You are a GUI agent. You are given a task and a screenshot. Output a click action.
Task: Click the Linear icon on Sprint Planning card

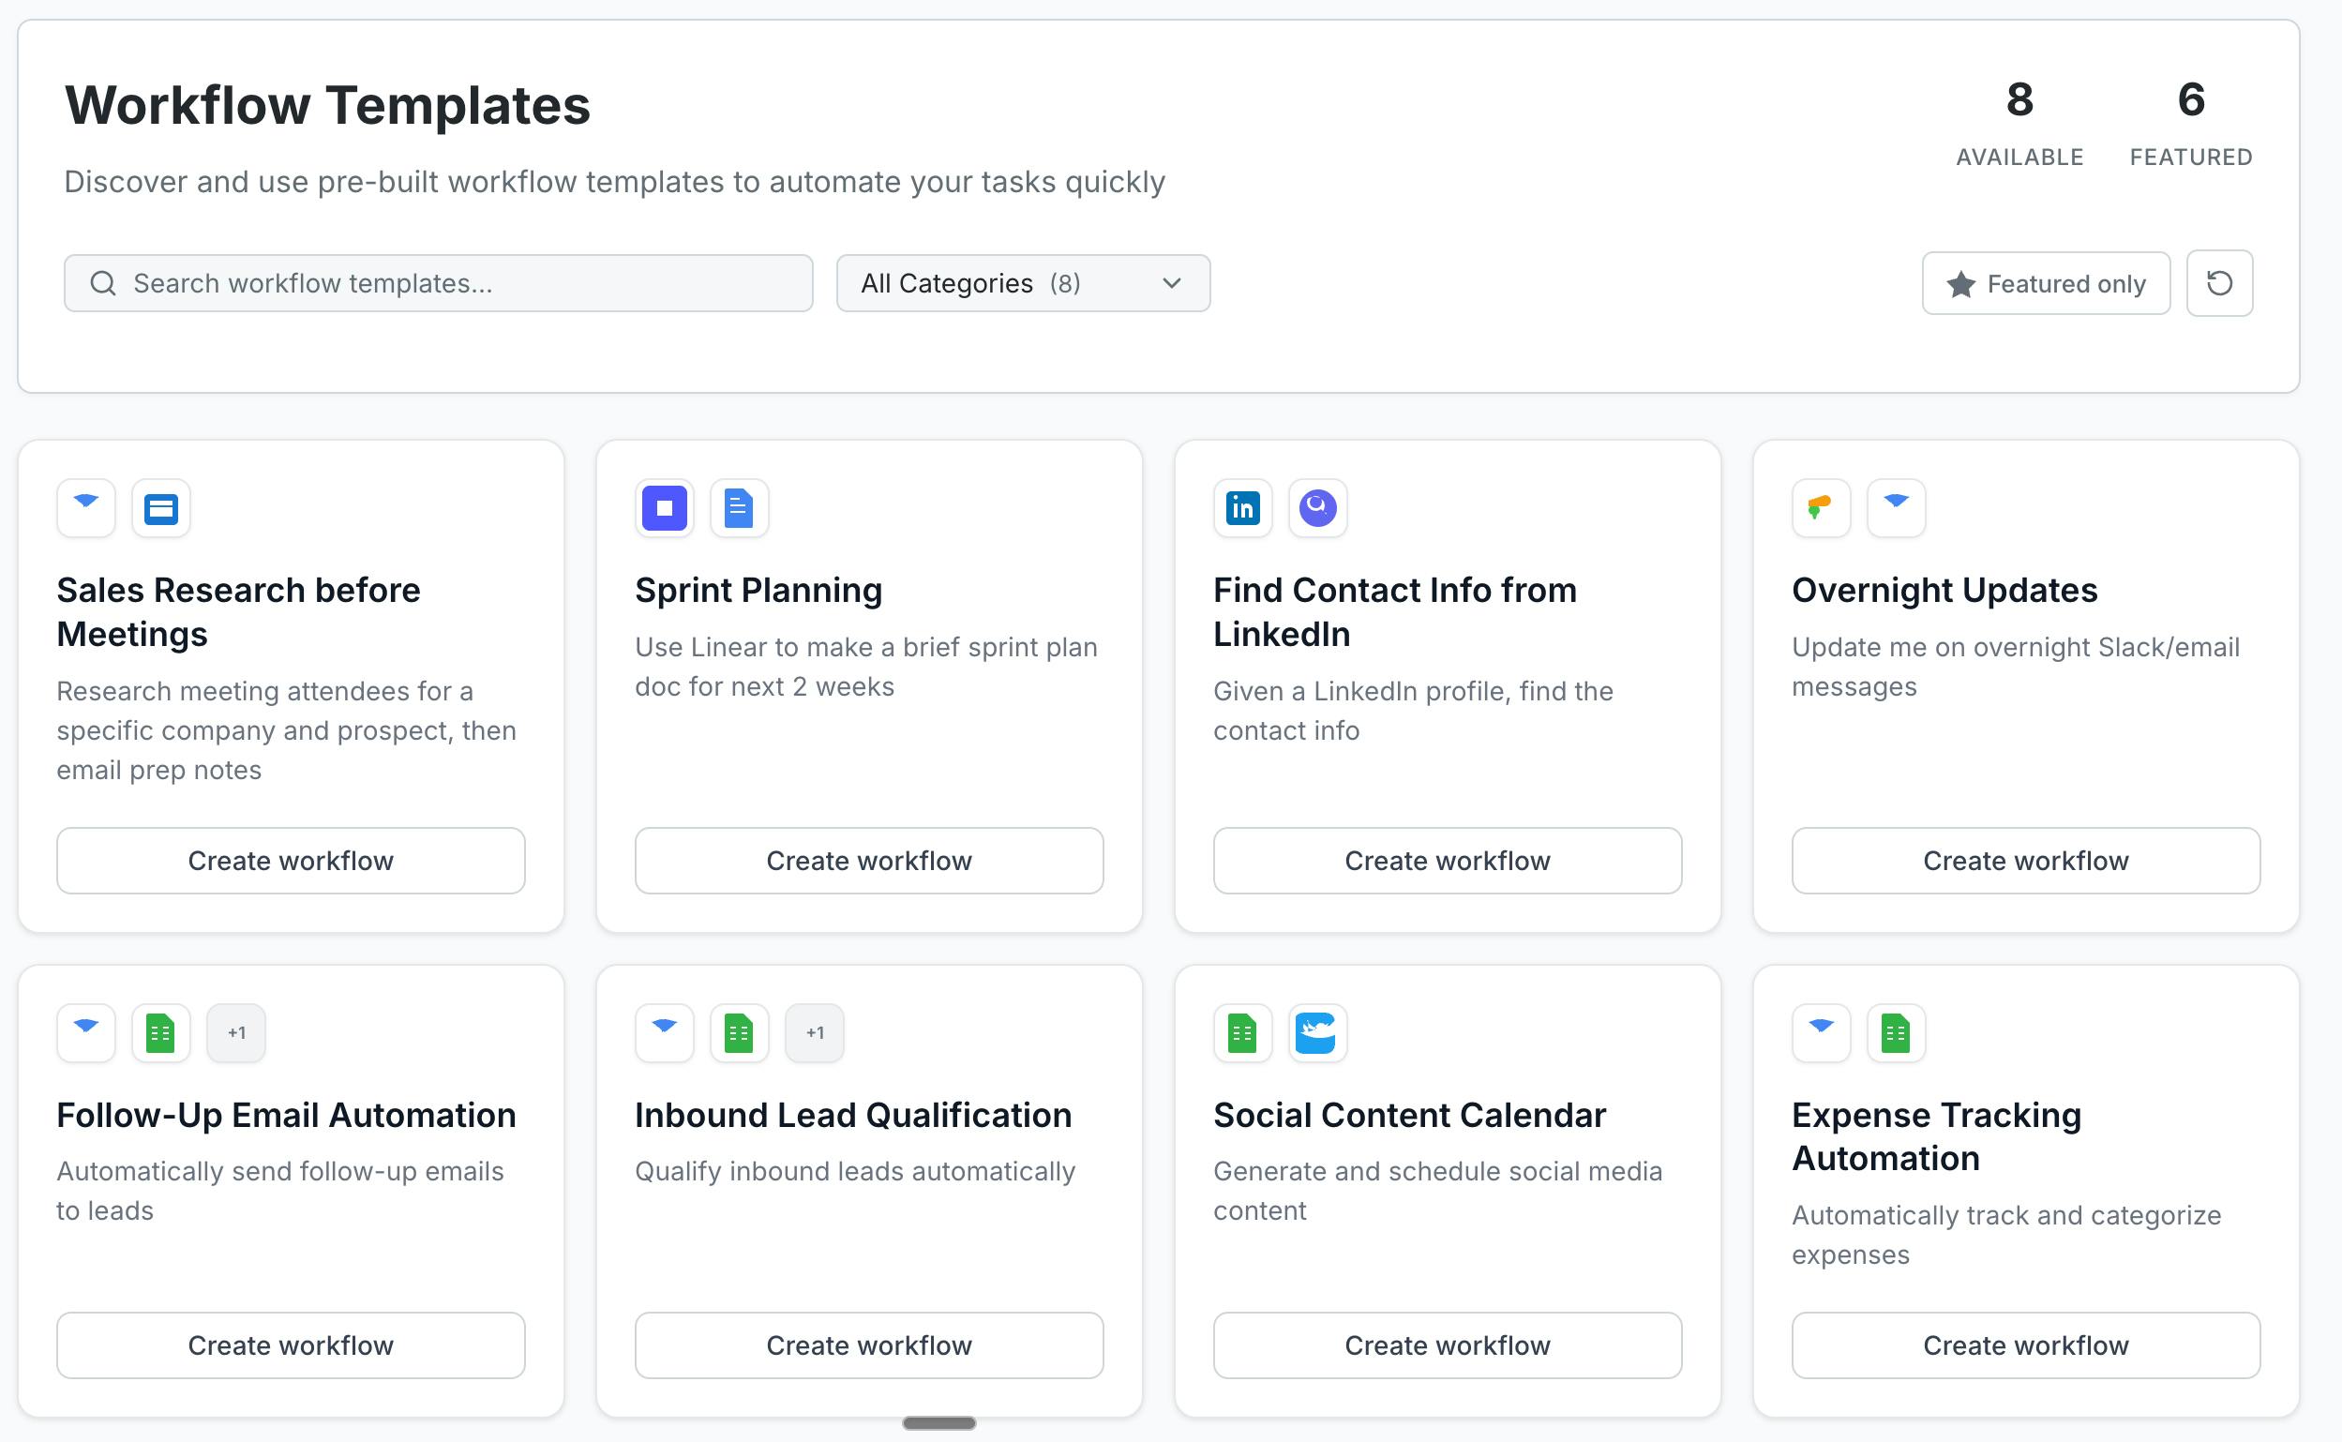click(665, 507)
